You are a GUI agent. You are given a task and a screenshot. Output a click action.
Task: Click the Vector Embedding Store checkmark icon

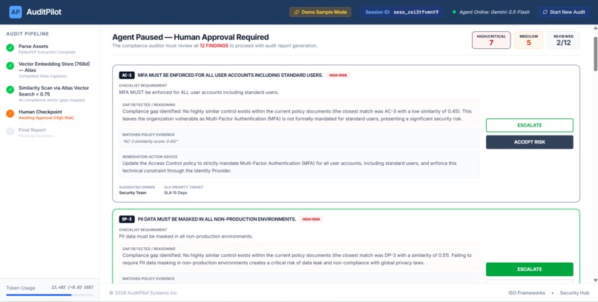point(10,66)
